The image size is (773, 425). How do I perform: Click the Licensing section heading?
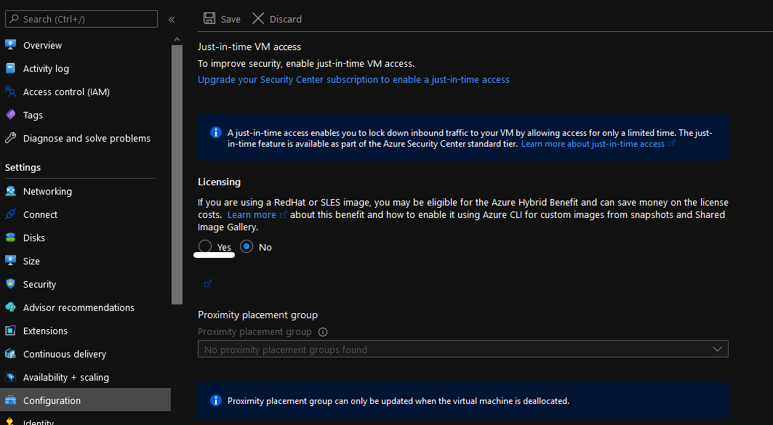click(x=219, y=182)
